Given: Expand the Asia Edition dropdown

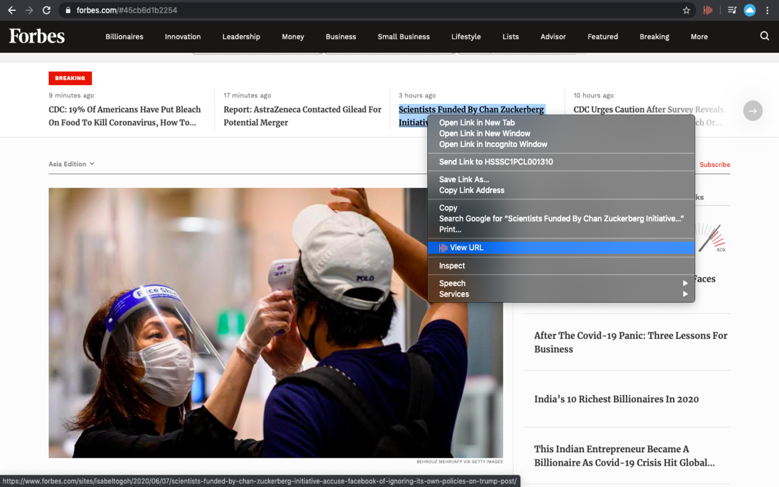Looking at the screenshot, I should click(x=71, y=164).
